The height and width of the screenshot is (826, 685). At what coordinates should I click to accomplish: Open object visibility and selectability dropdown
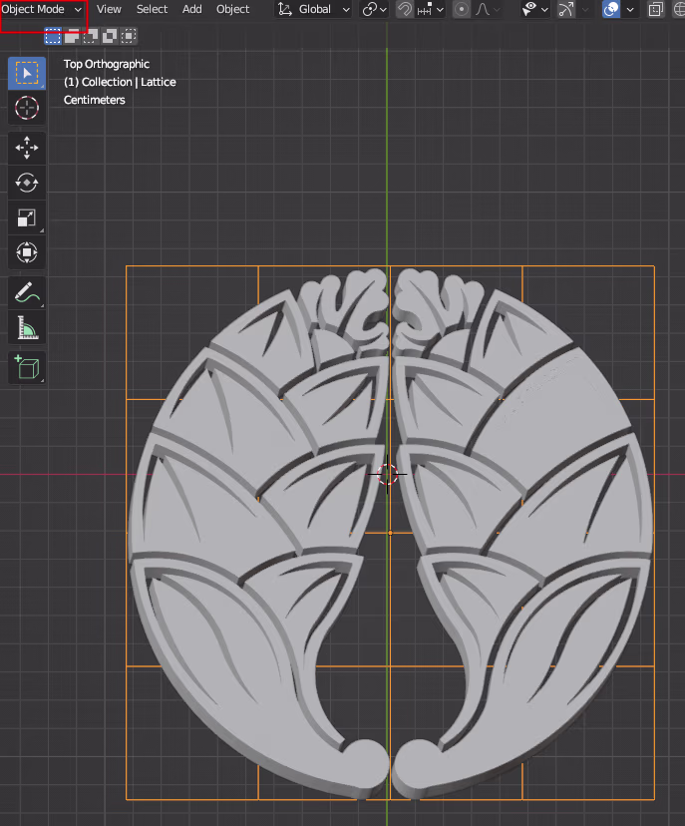pos(535,10)
